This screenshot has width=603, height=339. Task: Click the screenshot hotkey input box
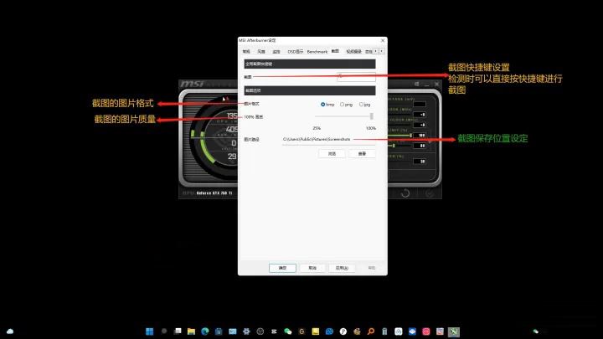point(356,77)
